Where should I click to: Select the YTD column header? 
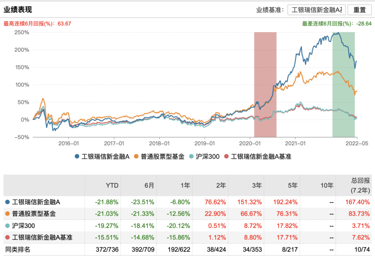click(112, 186)
